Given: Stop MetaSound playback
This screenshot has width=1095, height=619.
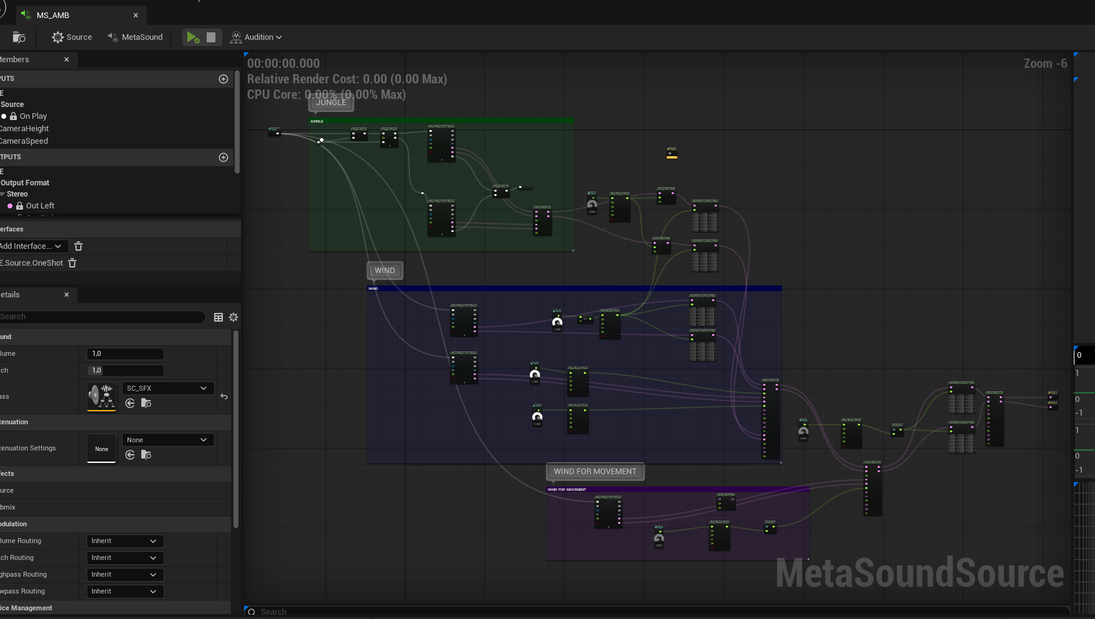Looking at the screenshot, I should tap(211, 37).
